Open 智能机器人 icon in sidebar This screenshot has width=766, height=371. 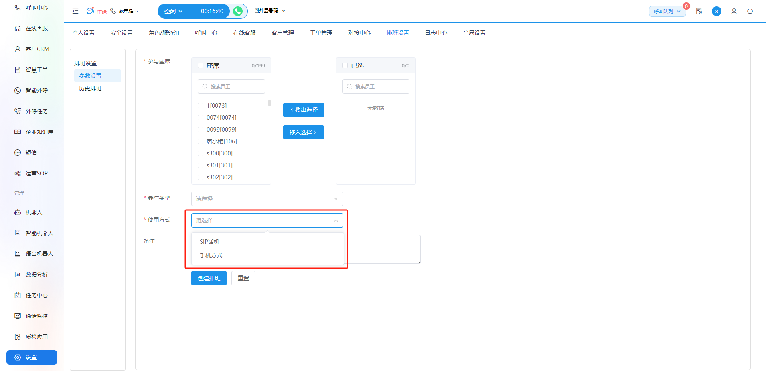pyautogui.click(x=18, y=233)
